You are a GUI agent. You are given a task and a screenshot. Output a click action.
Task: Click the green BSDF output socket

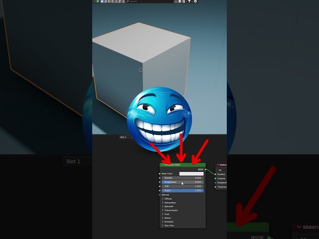[206, 169]
